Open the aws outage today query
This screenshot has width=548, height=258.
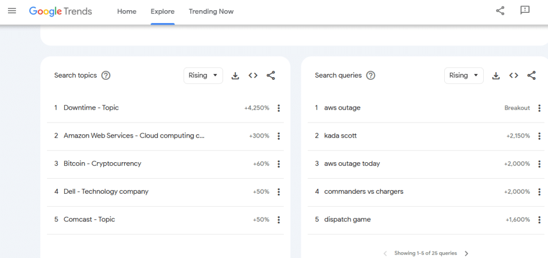coord(352,164)
